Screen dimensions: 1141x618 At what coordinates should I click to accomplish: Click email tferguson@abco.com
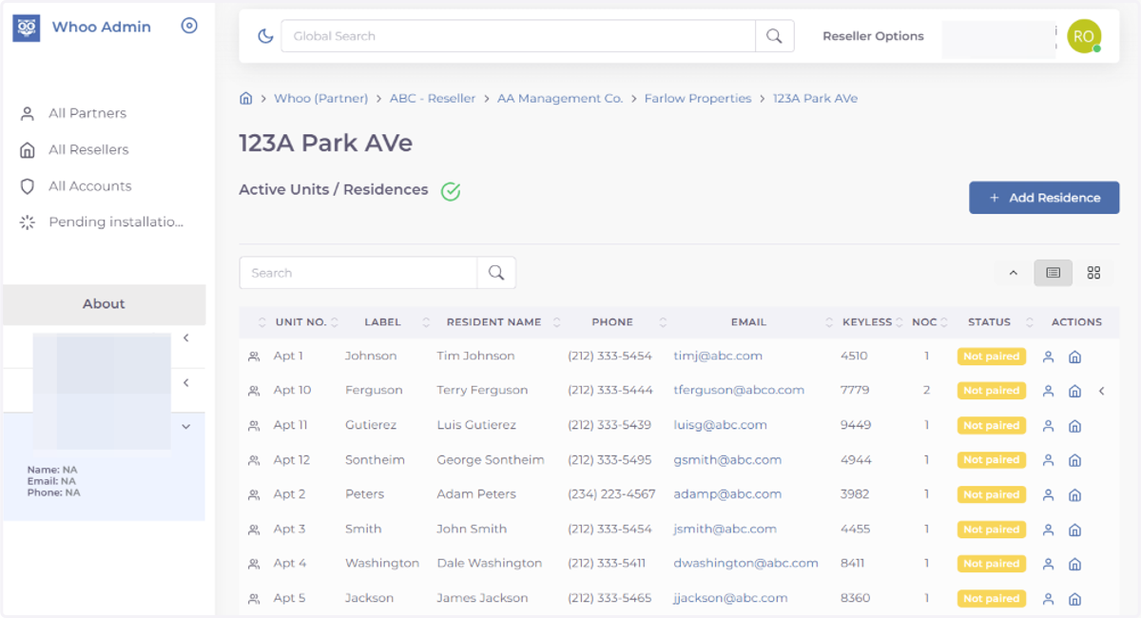pos(739,390)
